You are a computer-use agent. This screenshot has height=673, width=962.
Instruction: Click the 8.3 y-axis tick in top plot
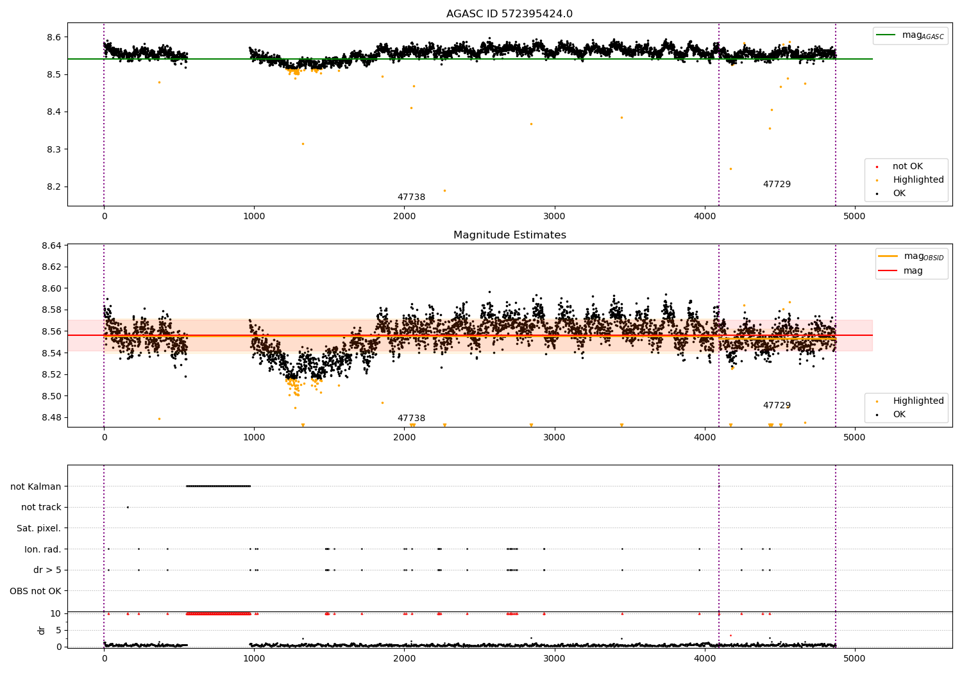54,149
